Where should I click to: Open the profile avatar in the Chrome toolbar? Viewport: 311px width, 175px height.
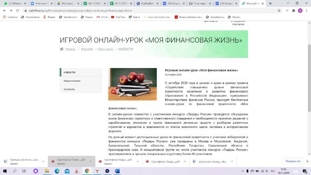[x=300, y=11]
